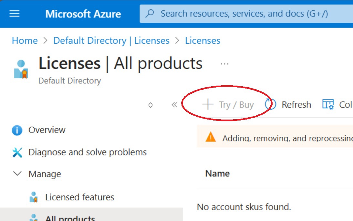Click the Refresh circular arrow icon
This screenshot has height=221, width=353.
click(x=270, y=105)
